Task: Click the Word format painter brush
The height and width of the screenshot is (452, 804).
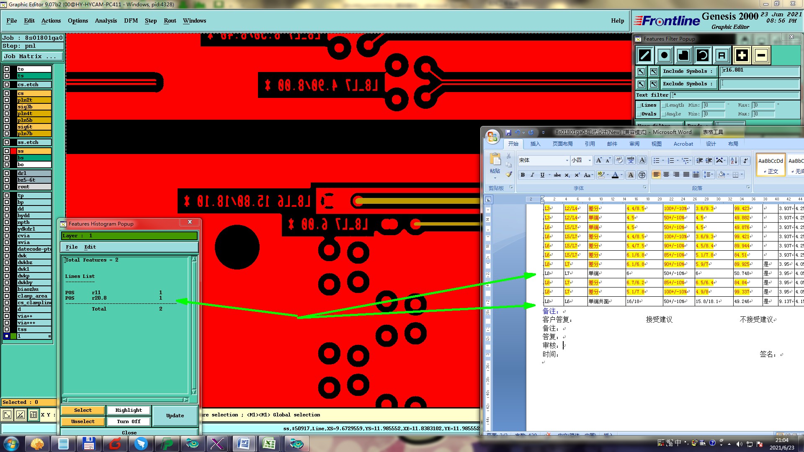Action: click(509, 174)
